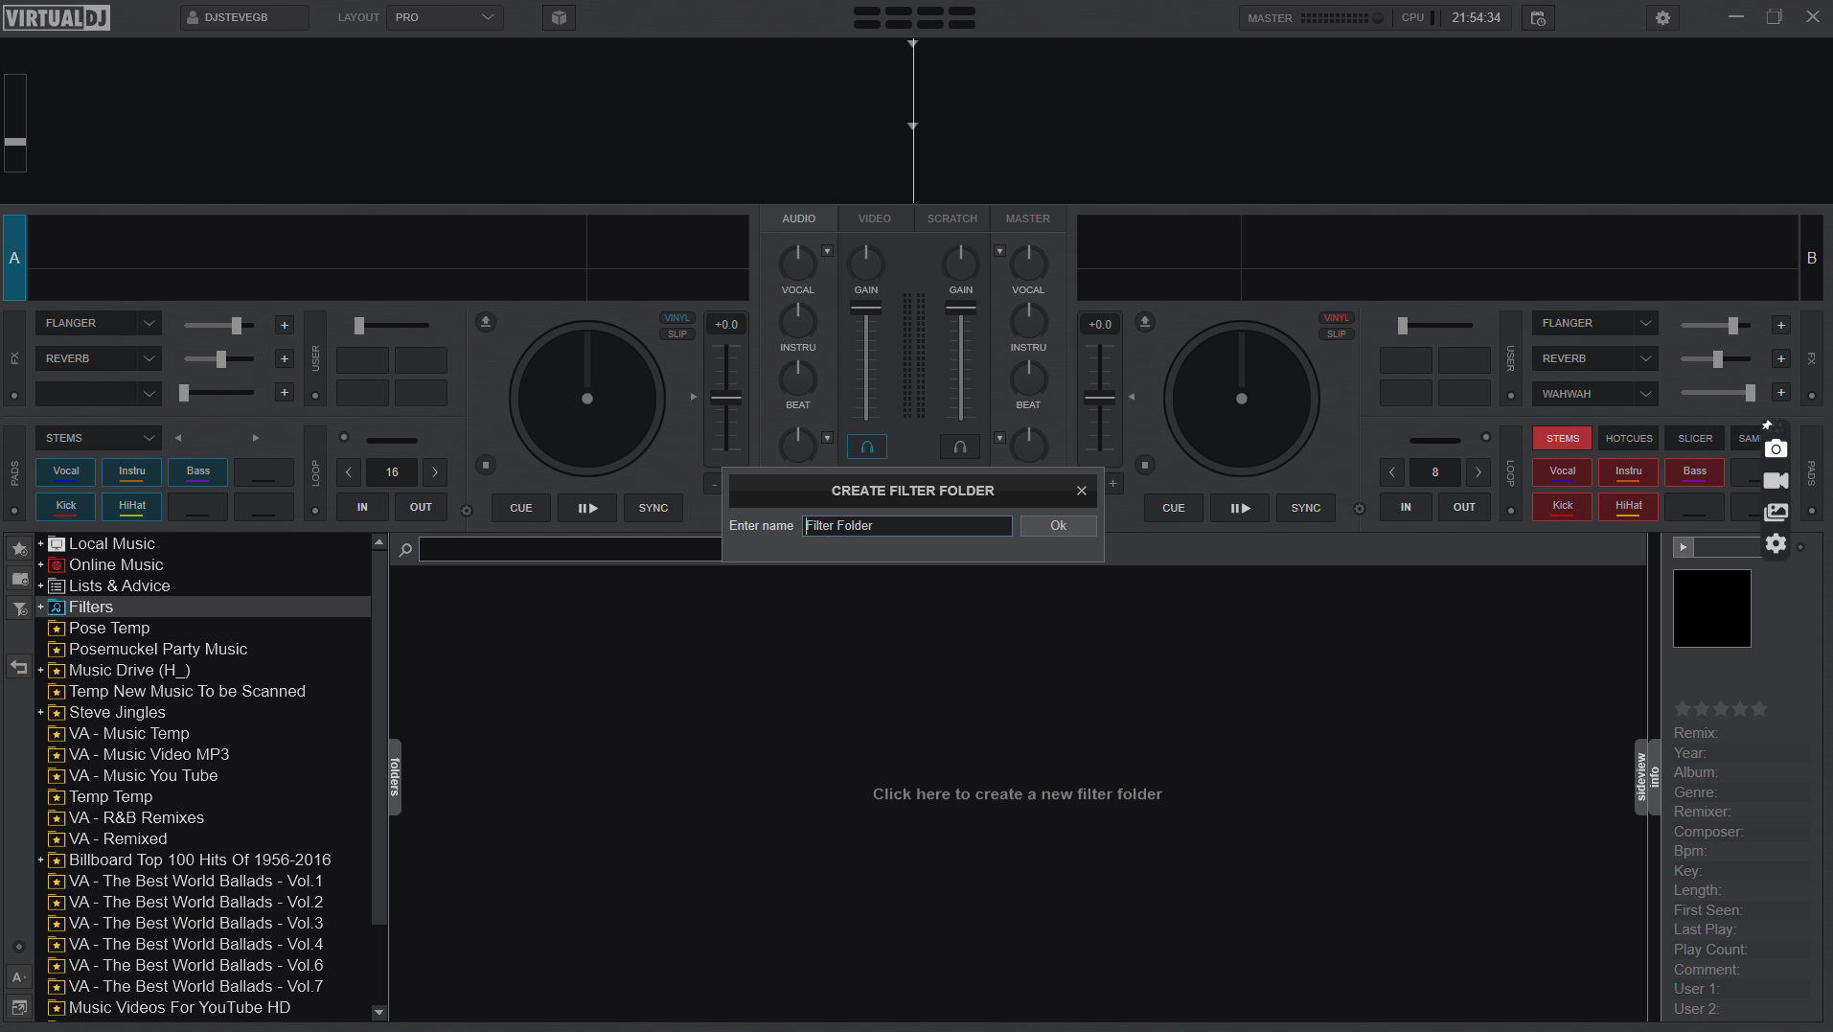
Task: Expand the Steve Jingles folder
Action: 40,712
